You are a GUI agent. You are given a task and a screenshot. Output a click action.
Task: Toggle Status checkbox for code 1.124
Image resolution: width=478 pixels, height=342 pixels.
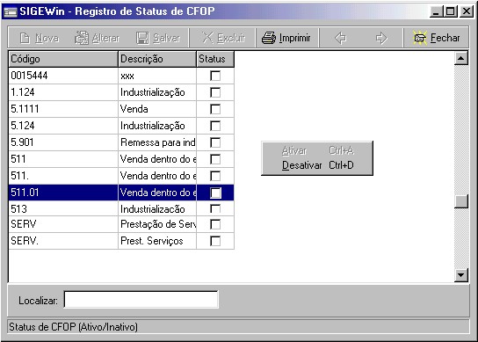coord(215,92)
